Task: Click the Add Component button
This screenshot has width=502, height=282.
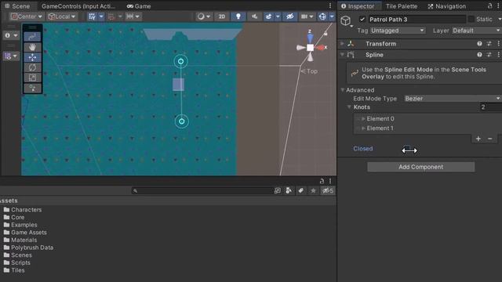Action: pyautogui.click(x=420, y=167)
